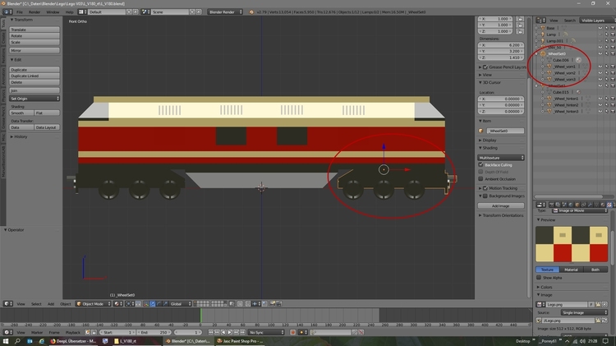
Task: Open Firefox DeepL Übersetzer taskbar item
Action: tap(73, 341)
